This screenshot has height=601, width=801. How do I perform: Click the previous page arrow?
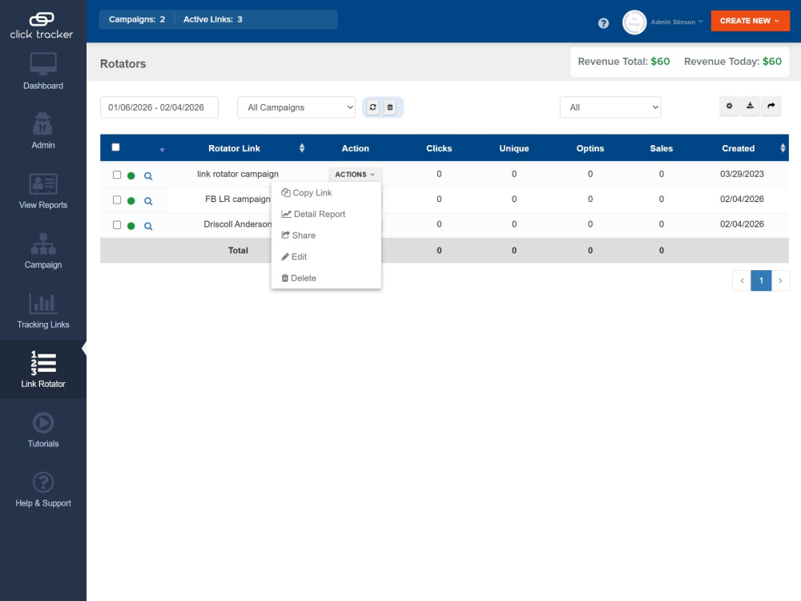pyautogui.click(x=742, y=280)
